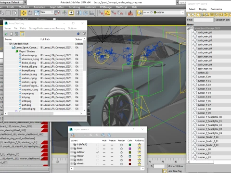Screen dimensions: 231x173
Task: Open Select menu in Select From Scene
Action: click(x=192, y=9)
